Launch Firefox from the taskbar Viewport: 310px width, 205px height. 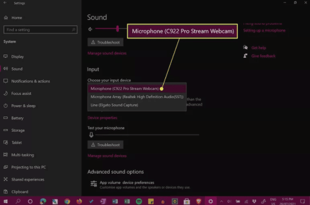tap(79, 201)
